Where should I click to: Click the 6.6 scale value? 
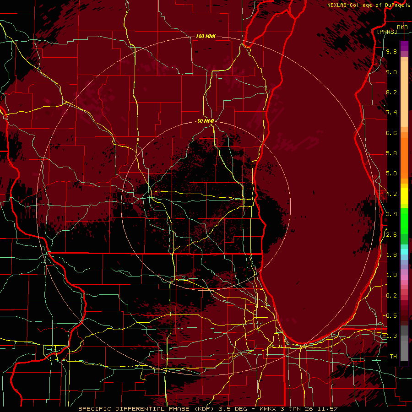(x=391, y=133)
